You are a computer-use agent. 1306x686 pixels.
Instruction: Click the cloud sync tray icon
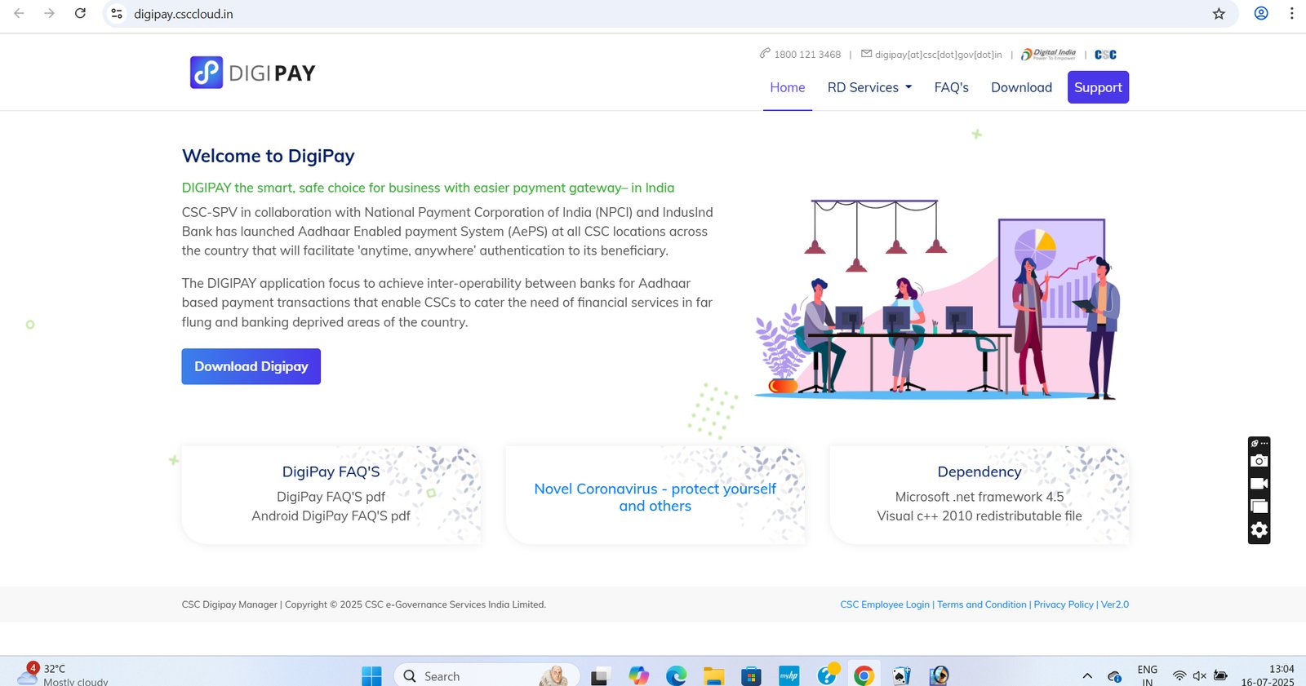coord(1114,676)
